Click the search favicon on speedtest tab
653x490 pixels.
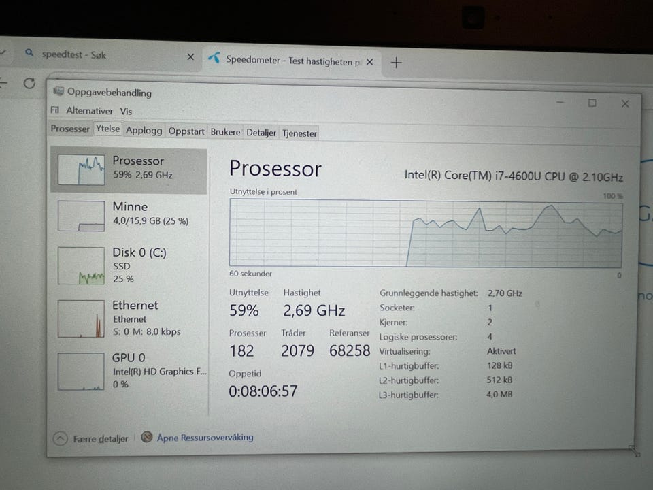coord(29,53)
